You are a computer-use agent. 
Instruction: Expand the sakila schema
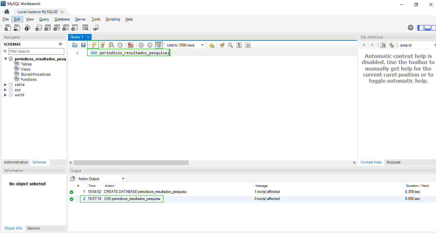point(5,84)
